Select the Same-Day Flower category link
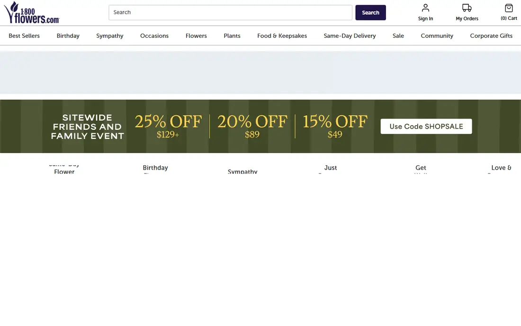 click(64, 169)
